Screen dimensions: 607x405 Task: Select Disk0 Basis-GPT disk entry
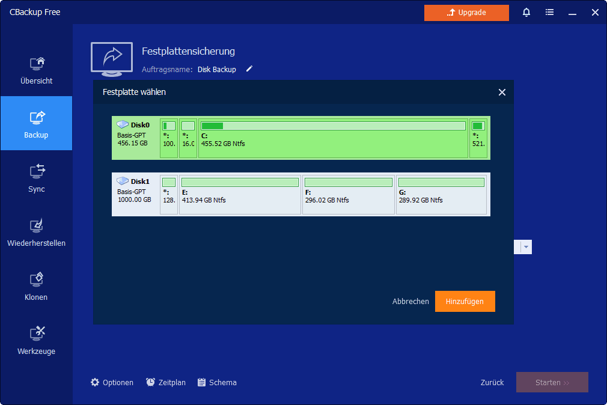[x=135, y=138]
